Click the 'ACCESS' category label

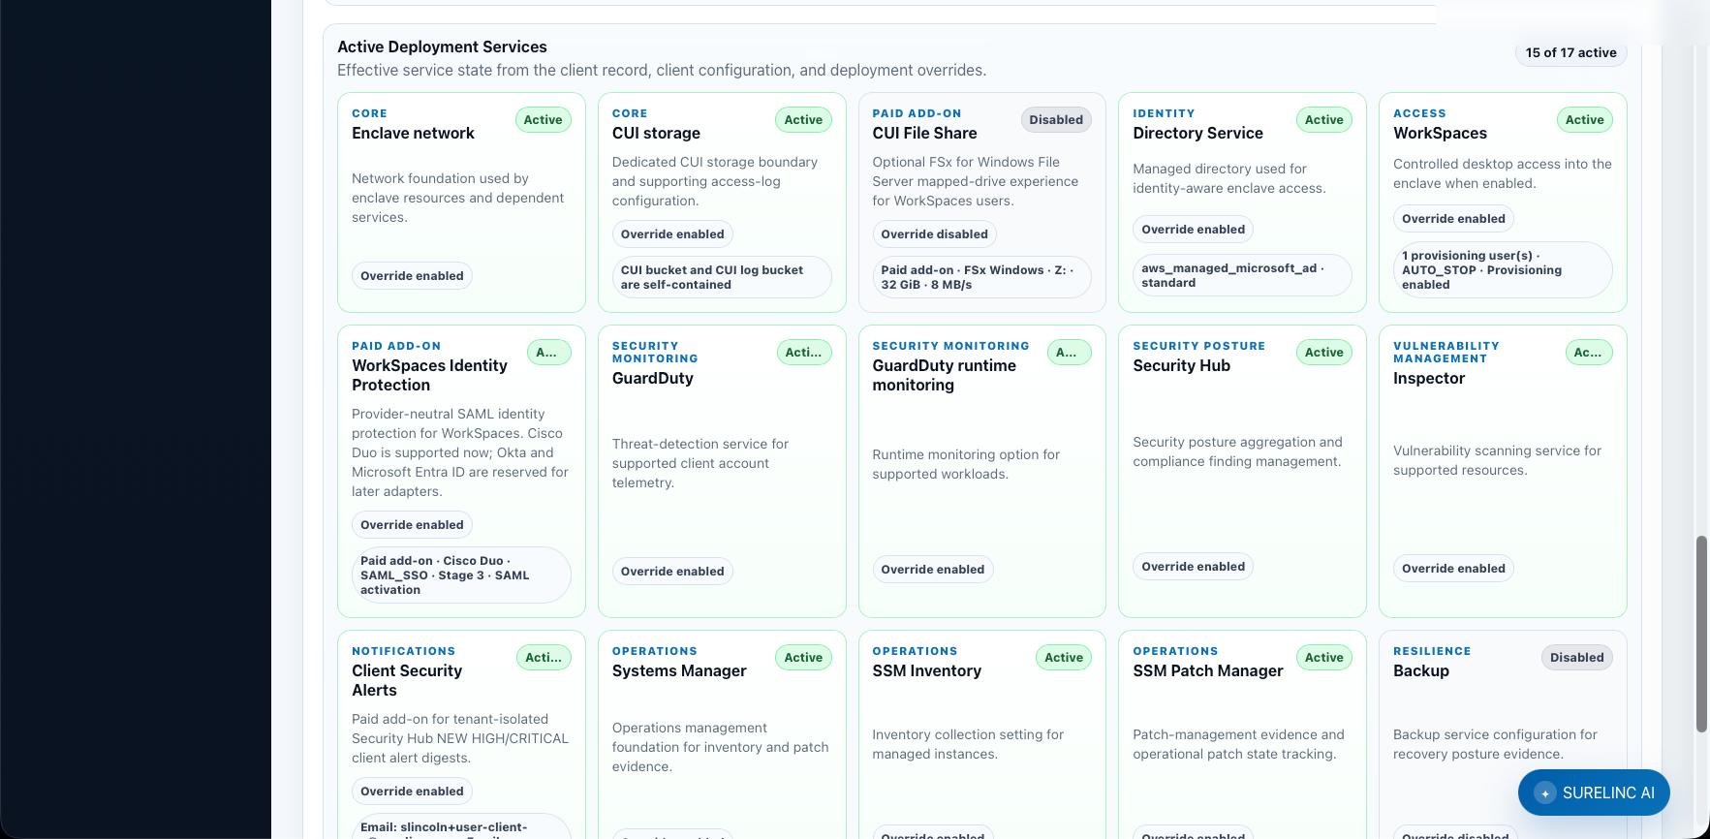click(x=1419, y=113)
